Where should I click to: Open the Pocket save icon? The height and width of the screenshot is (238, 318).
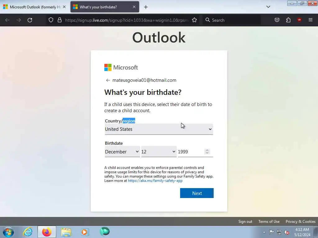pos(277,20)
